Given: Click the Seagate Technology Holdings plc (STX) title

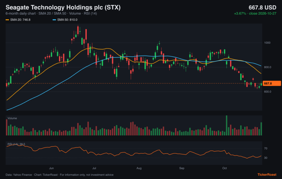Looking at the screenshot, I should point(63,7).
